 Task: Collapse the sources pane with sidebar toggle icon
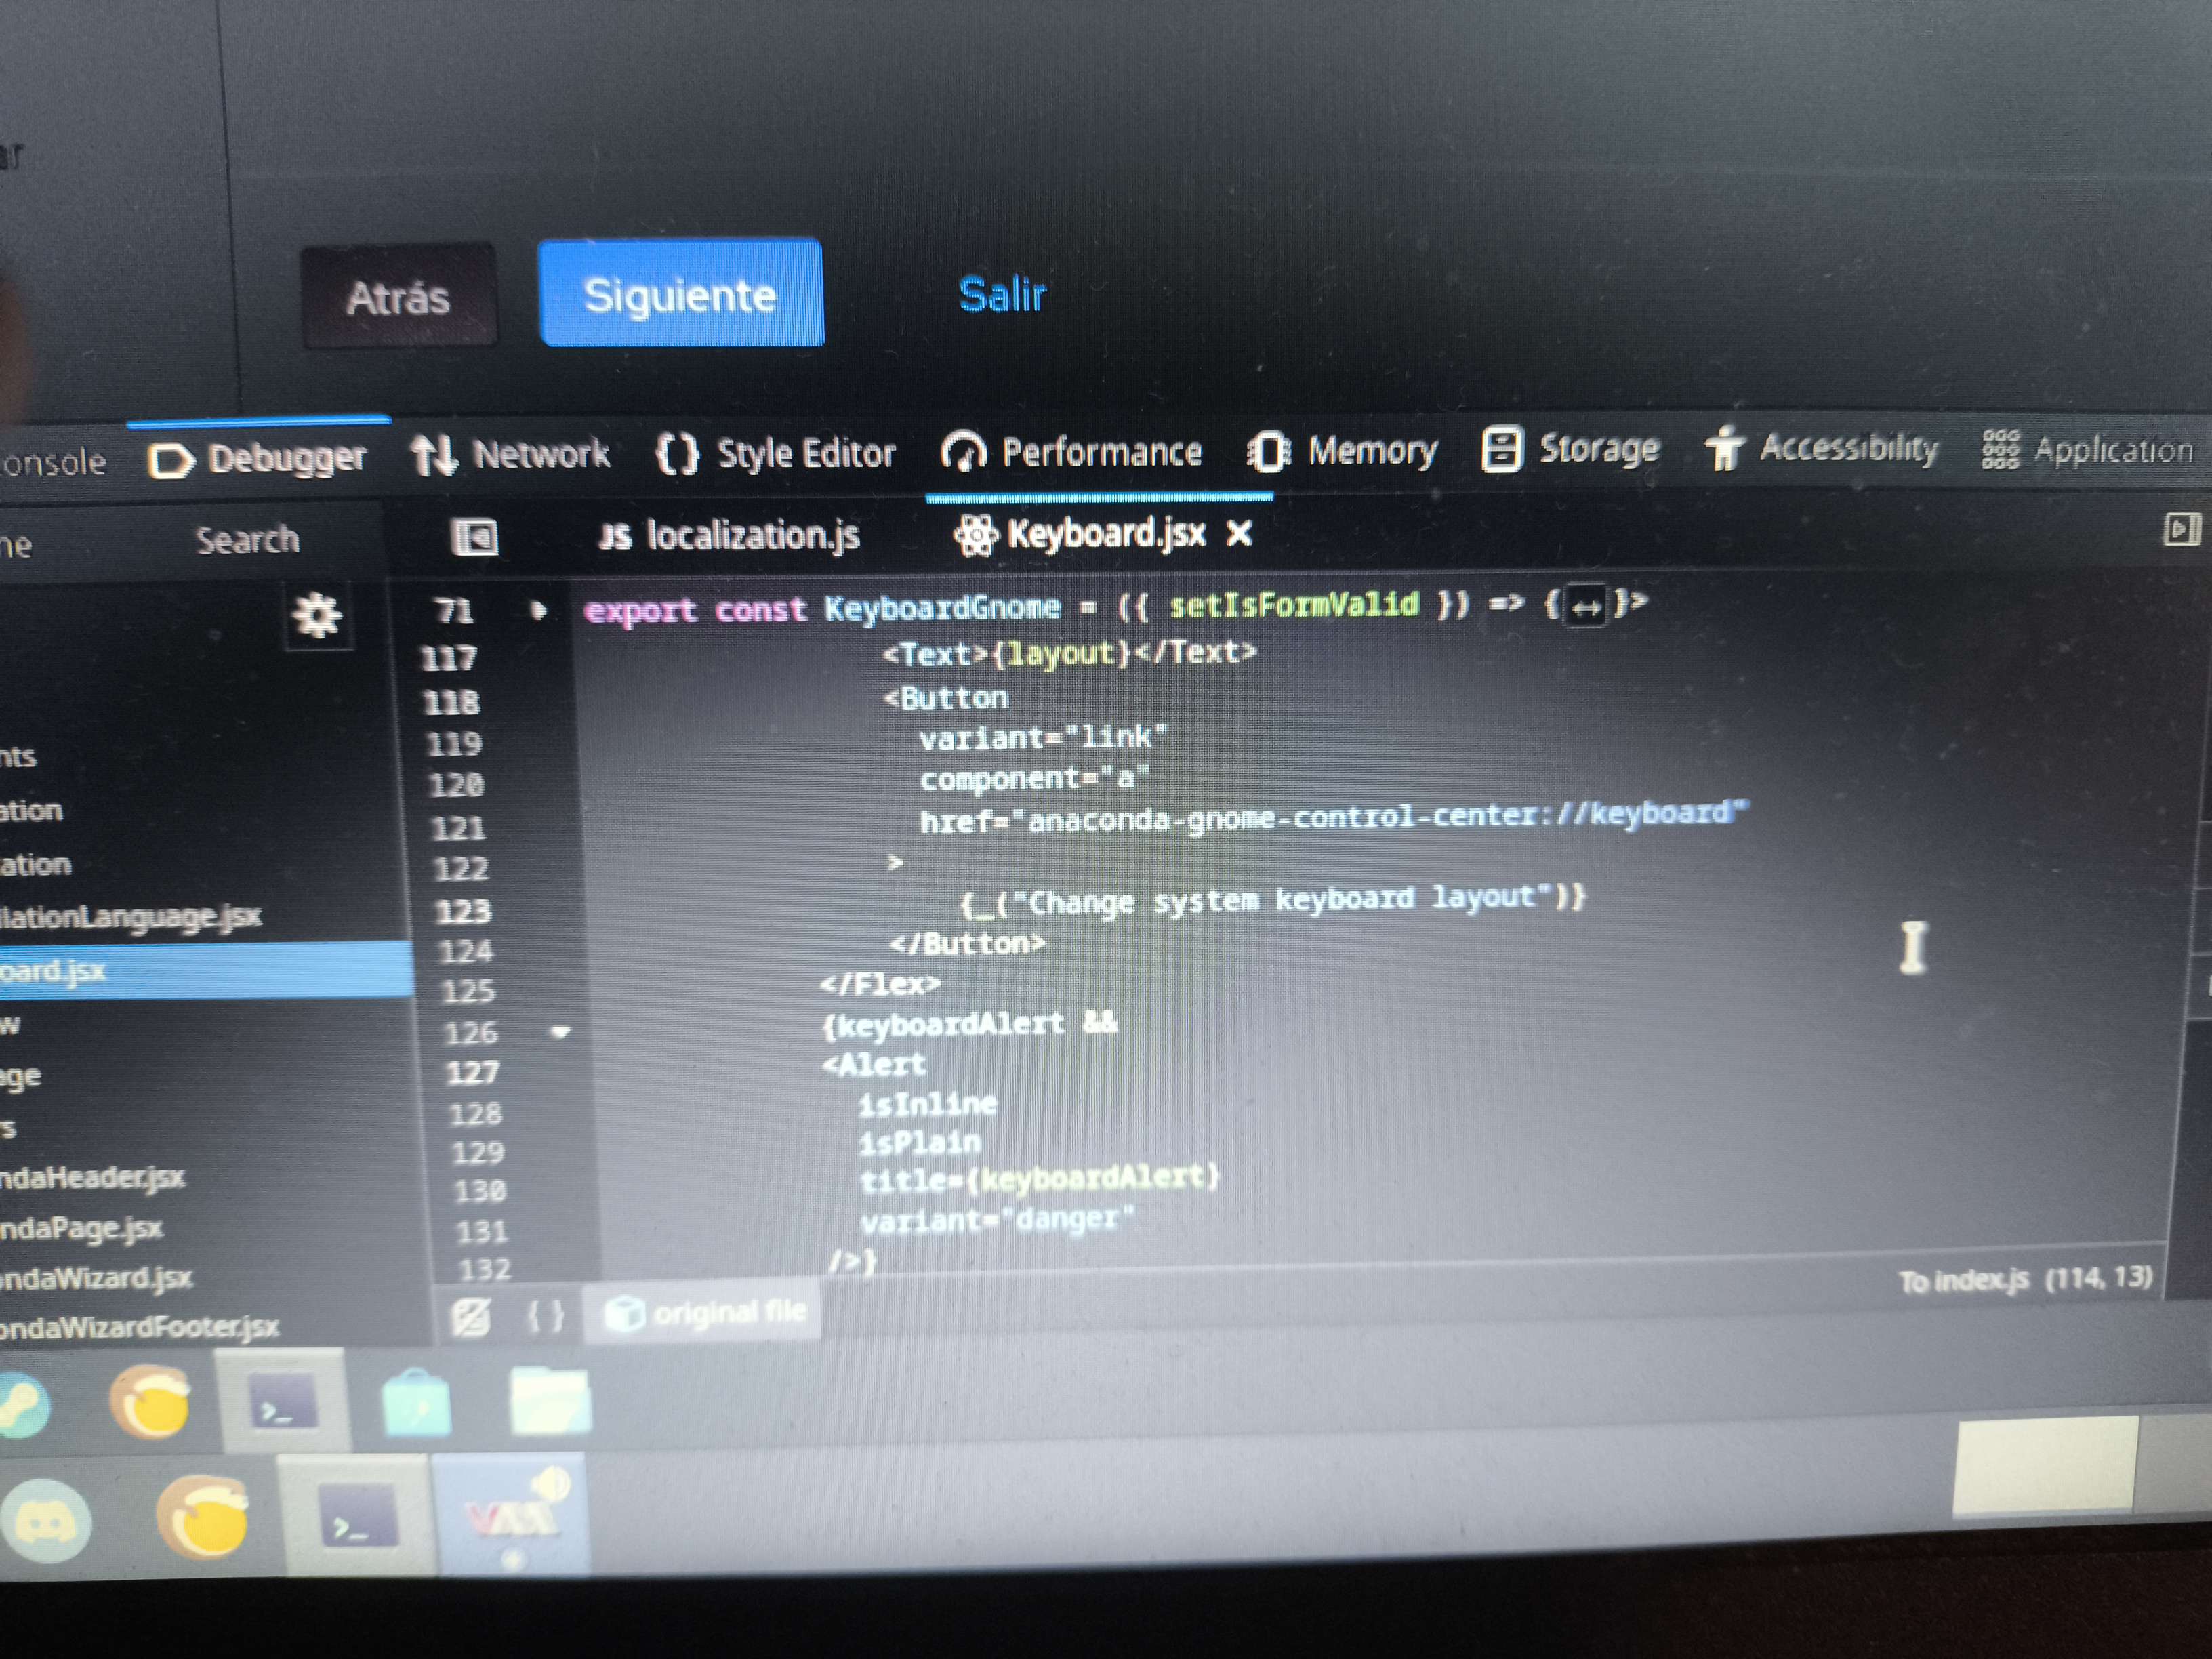475,537
